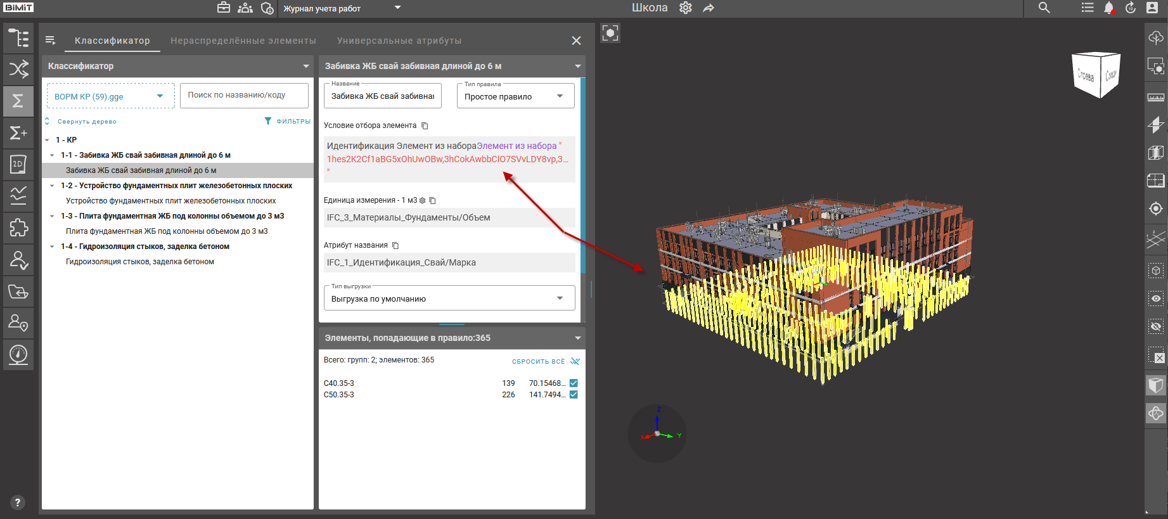Open the Тип правила dropdown

[515, 96]
